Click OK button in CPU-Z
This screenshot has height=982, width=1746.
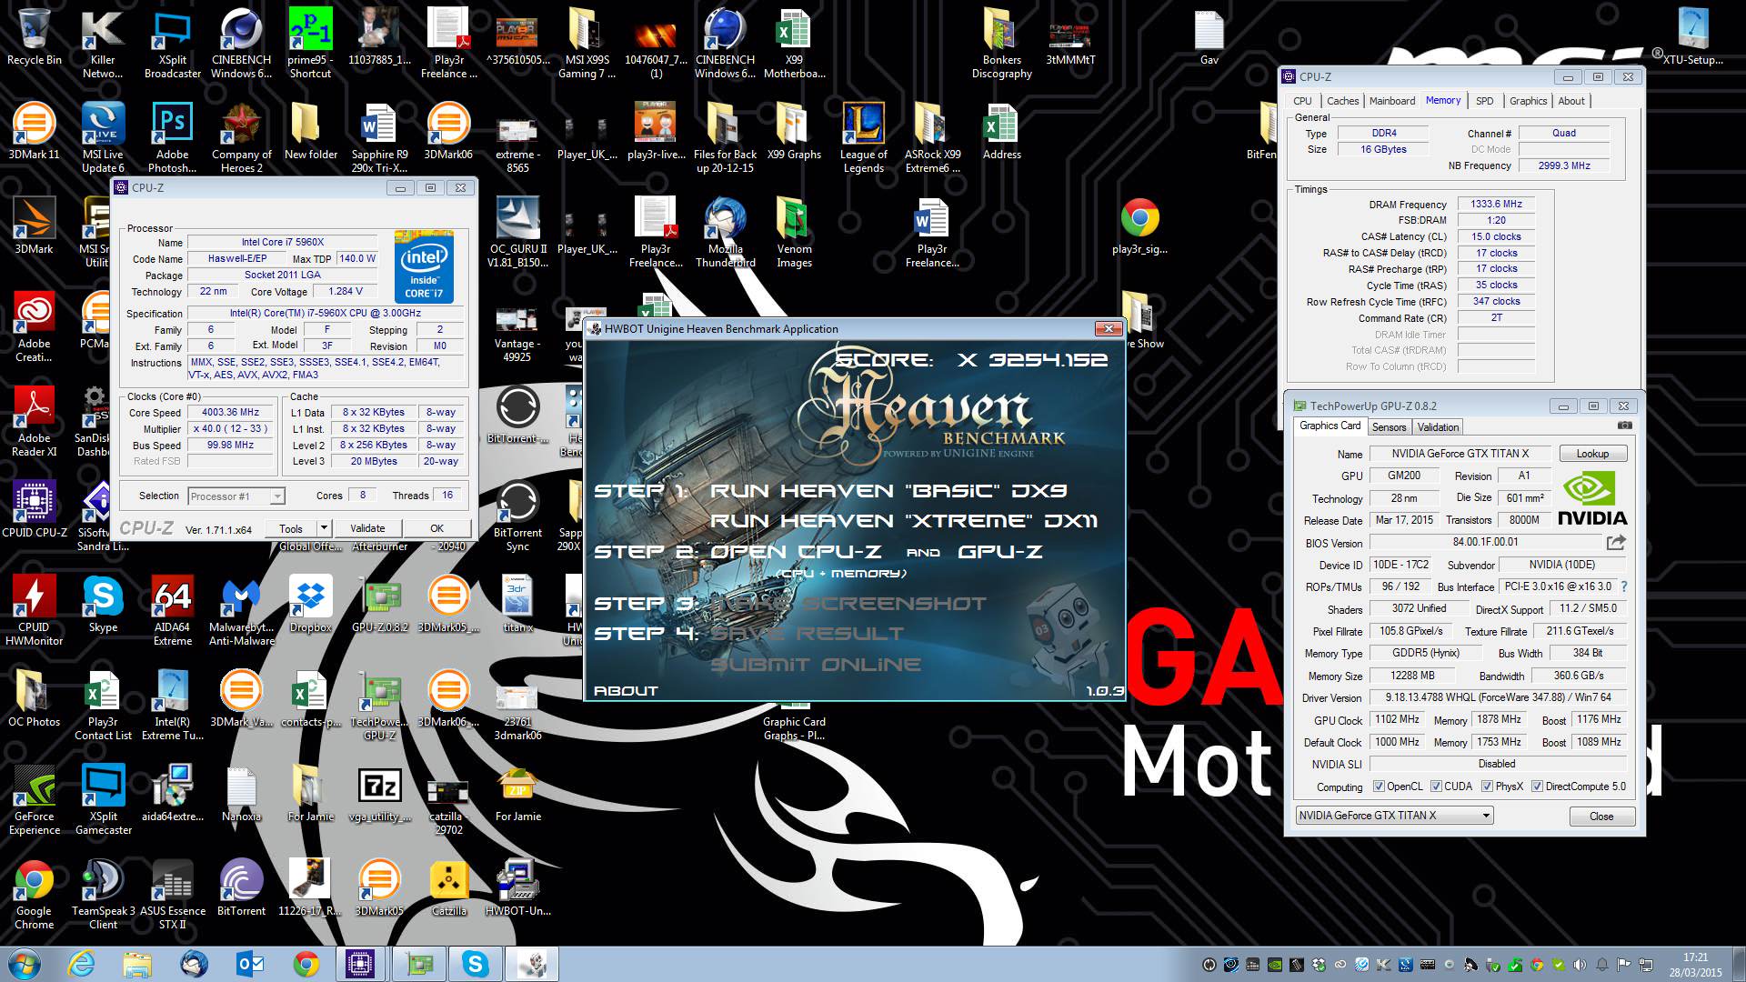(436, 528)
